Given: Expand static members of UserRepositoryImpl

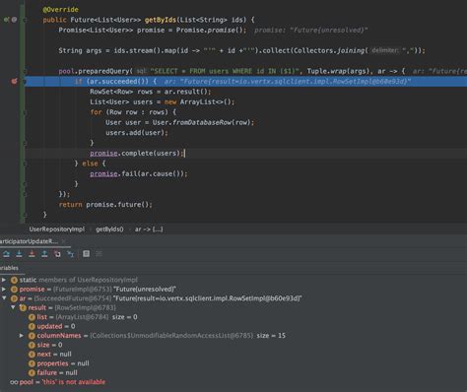Looking at the screenshot, I should click(4, 280).
